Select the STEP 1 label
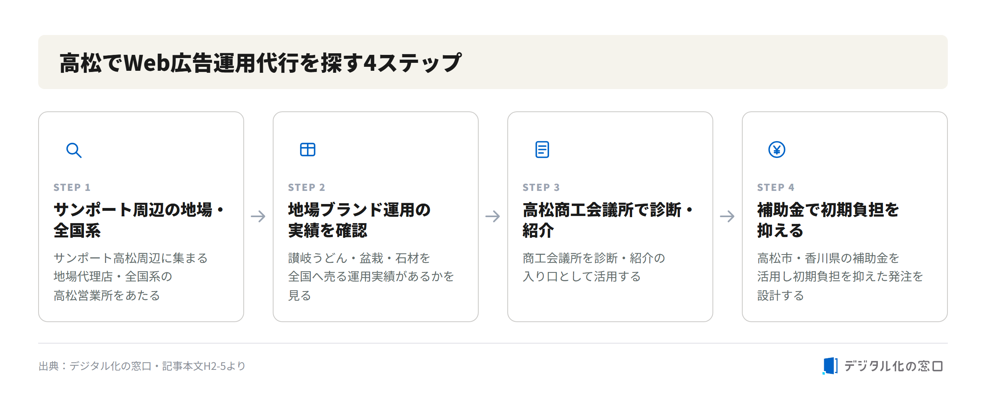 [x=72, y=187]
